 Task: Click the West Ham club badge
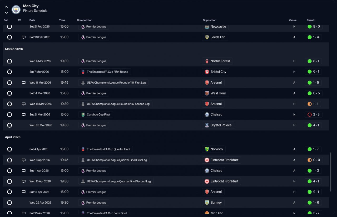point(207,93)
